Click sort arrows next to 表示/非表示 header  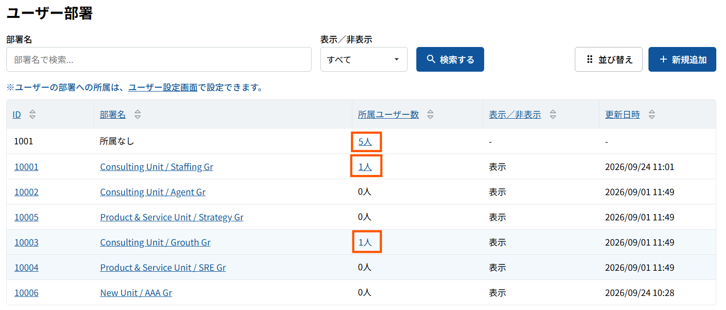point(553,115)
